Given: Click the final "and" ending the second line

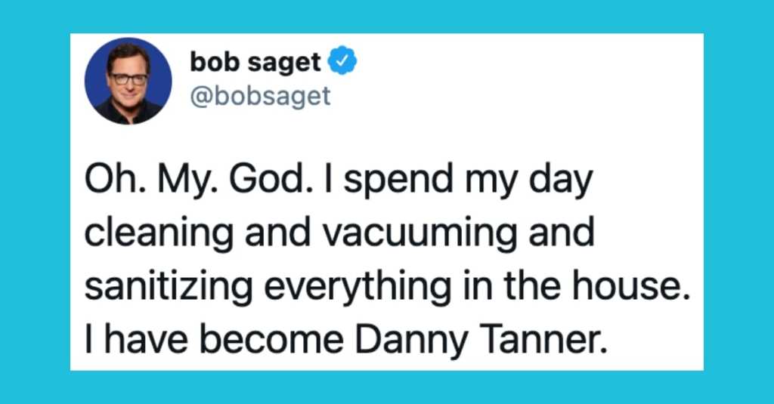Looking at the screenshot, I should pos(562,233).
